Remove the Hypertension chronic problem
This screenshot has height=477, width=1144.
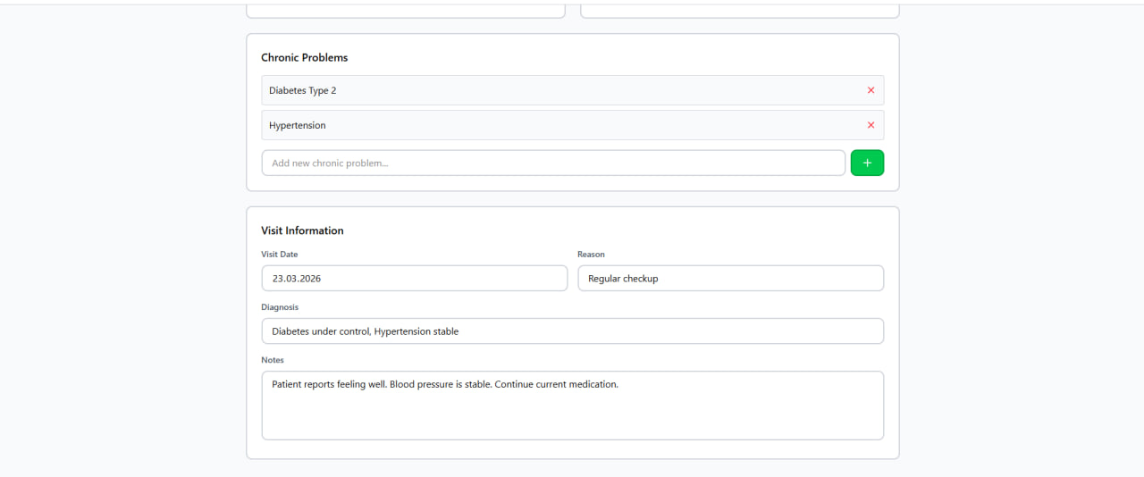click(871, 125)
